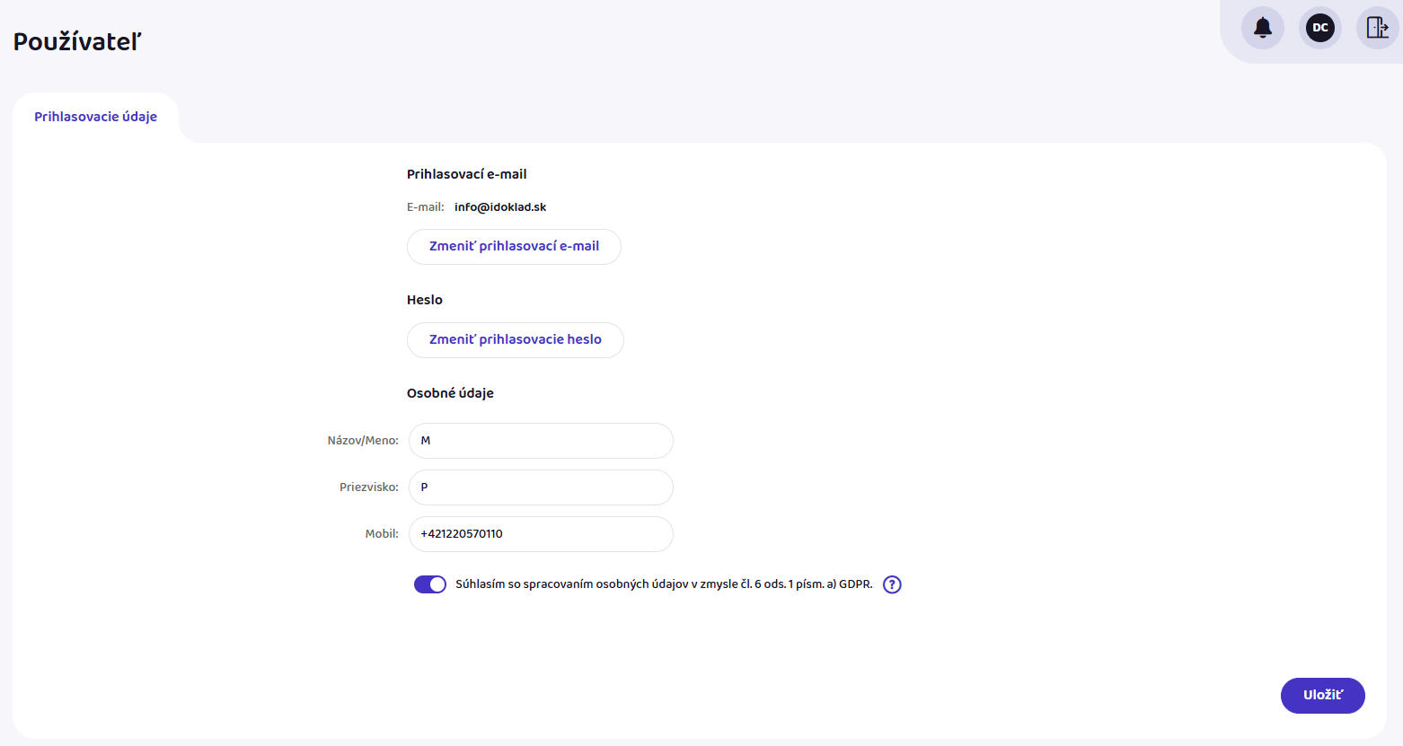Click the Osobné údaje section heading
The image size is (1403, 746).
point(450,393)
